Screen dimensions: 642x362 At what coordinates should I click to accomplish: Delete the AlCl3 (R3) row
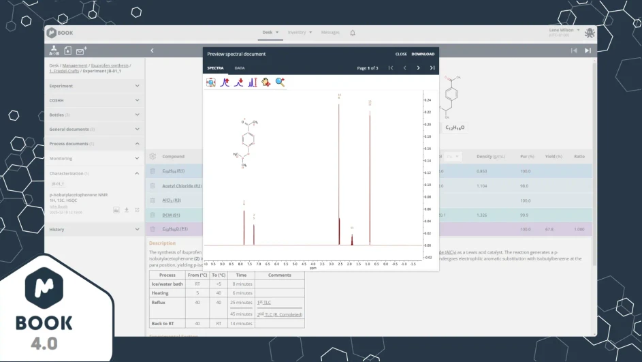153,200
